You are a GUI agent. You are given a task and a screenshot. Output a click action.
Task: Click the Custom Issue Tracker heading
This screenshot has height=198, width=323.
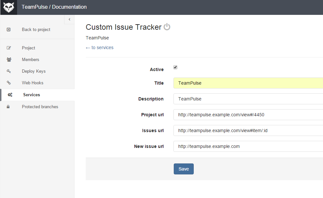pyautogui.click(x=123, y=27)
